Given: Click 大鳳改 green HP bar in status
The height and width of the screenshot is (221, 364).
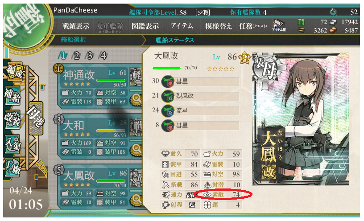Looking at the screenshot, I should 166,68.
